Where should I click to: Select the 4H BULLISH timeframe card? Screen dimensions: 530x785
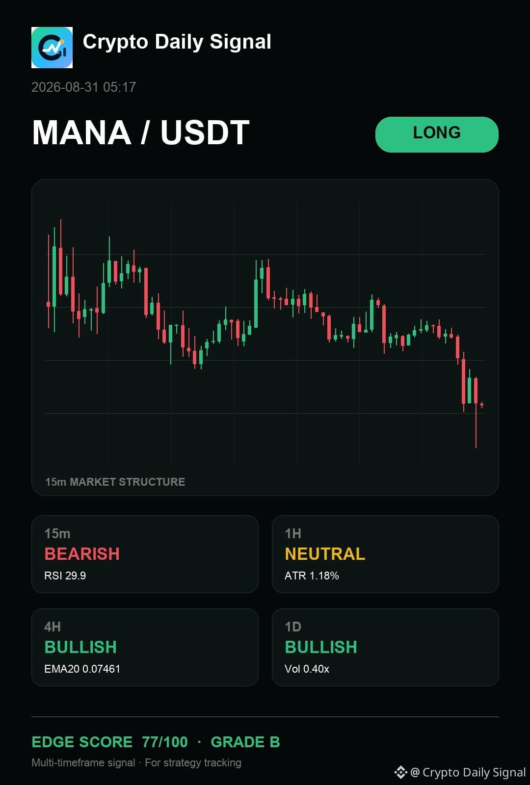(145, 647)
